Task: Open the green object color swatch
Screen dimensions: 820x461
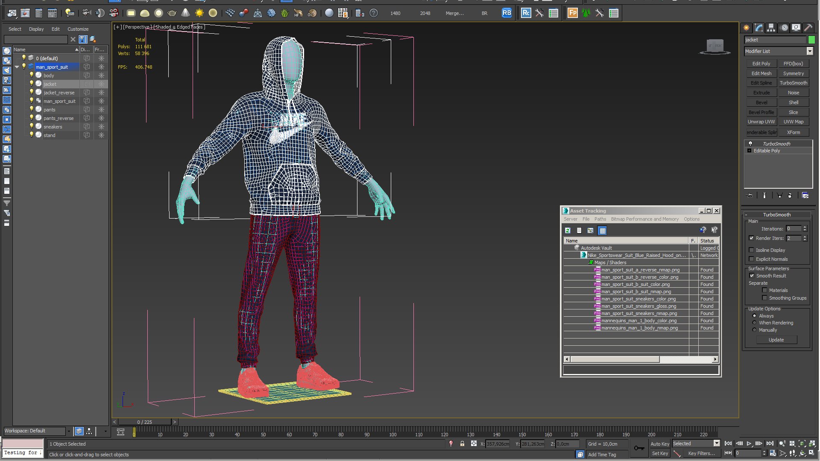Action: coord(811,40)
